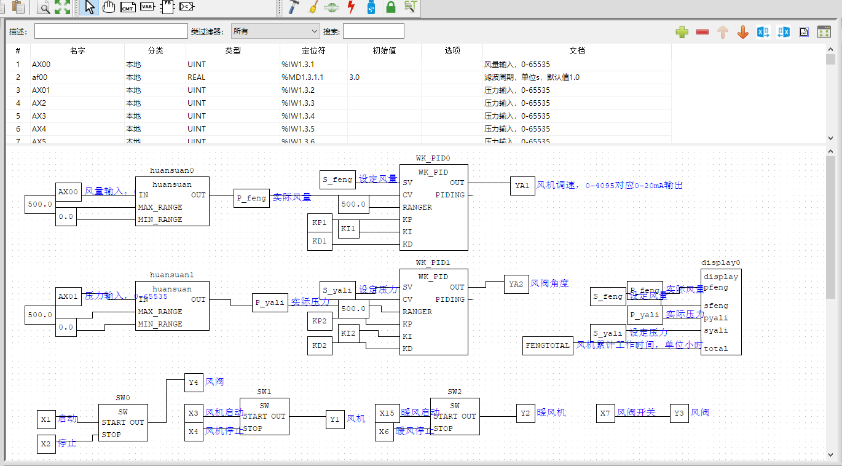Move variable down with orange arrow
Viewport: 842px width, 466px height.
click(742, 32)
